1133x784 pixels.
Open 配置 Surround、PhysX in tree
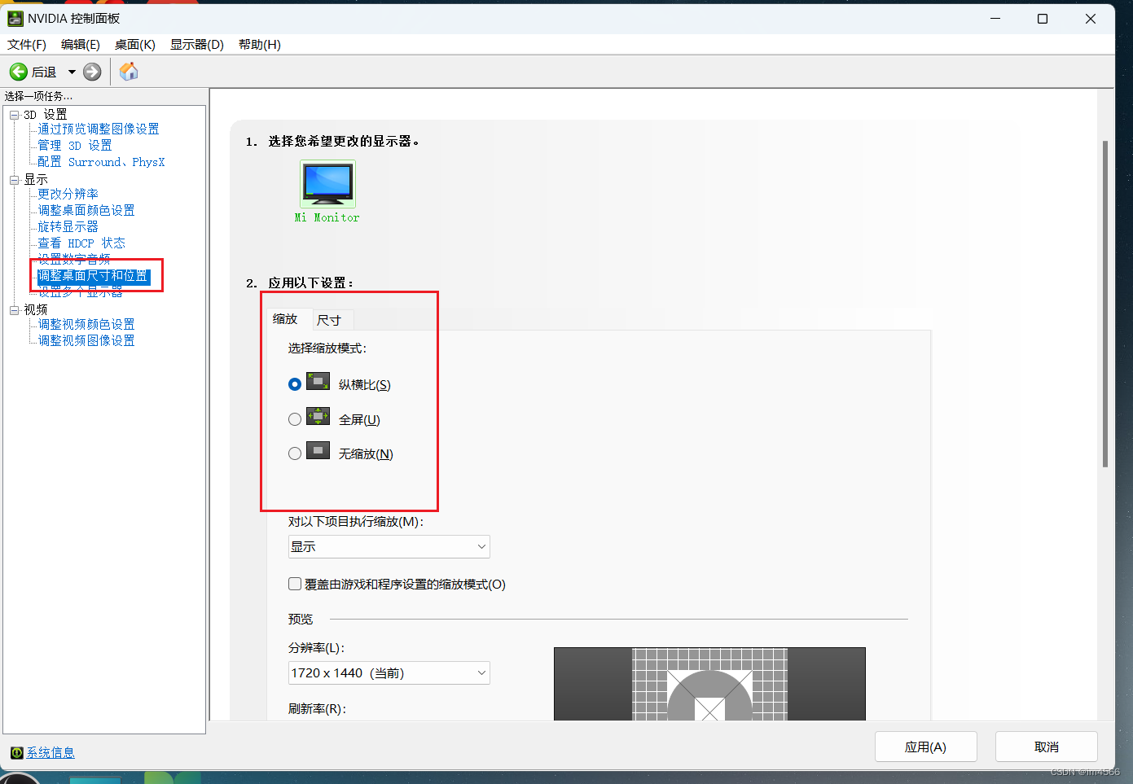point(101,161)
